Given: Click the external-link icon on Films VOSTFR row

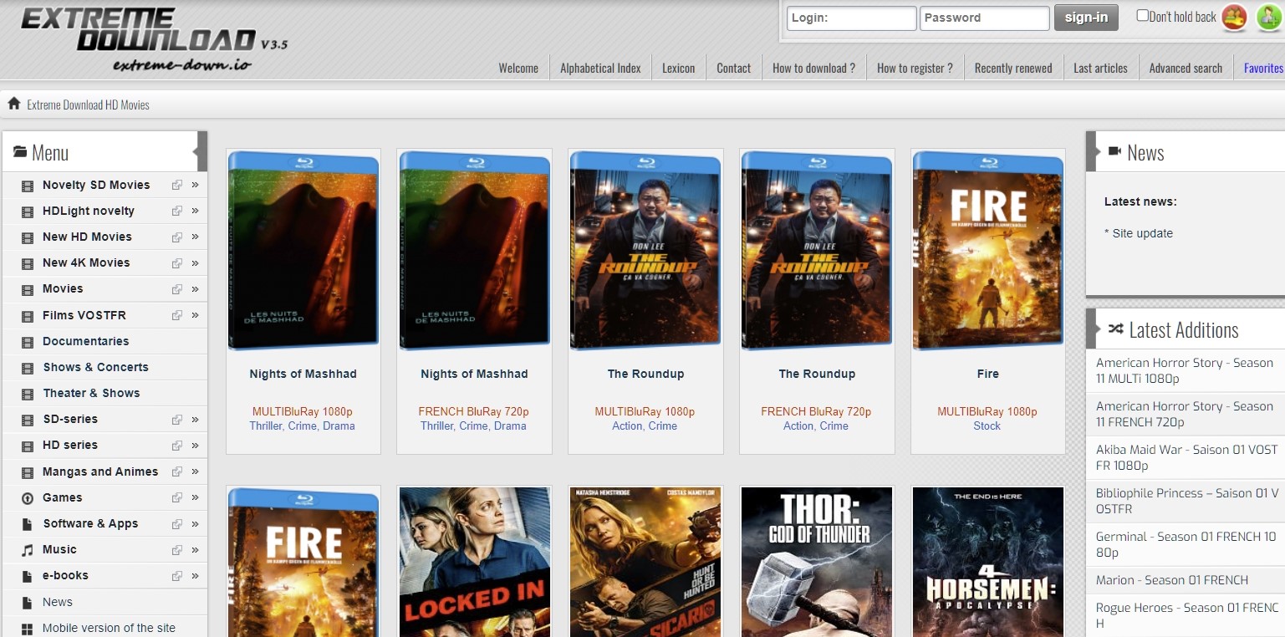Looking at the screenshot, I should click(176, 315).
